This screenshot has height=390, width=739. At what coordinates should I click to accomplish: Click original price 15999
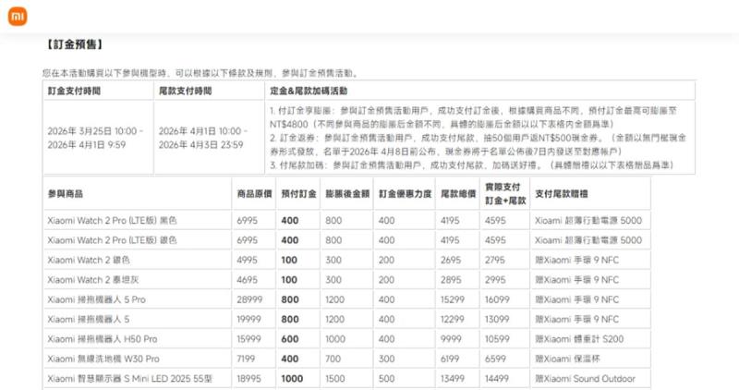(248, 339)
